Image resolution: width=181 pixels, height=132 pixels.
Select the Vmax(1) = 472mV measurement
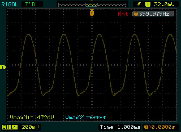32,117
